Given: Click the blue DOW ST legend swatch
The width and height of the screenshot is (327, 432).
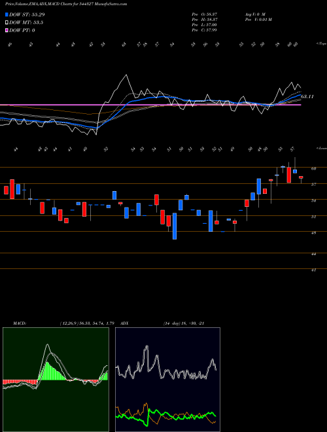Looking at the screenshot, I should (7, 14).
